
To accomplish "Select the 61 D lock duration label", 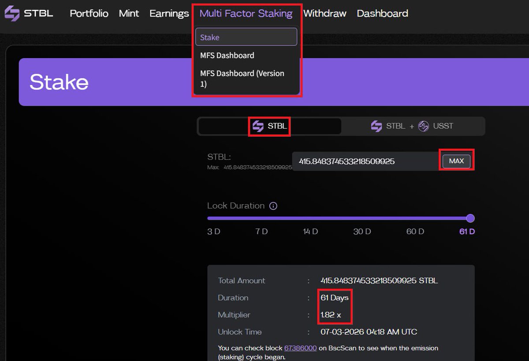I will click(x=467, y=232).
